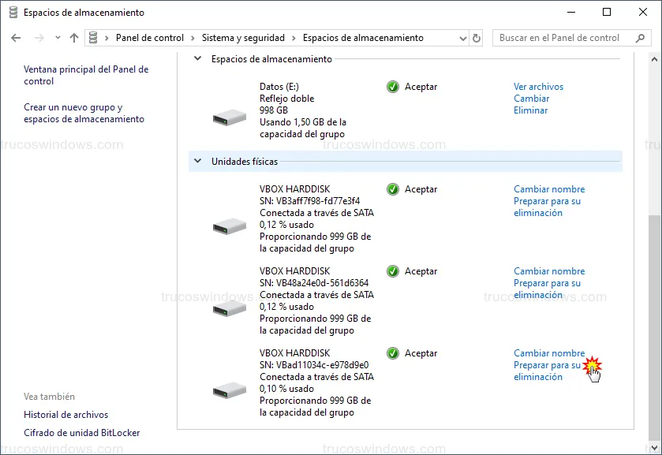Click drive icon for disk VBad11034c-e978d9e0
This screenshot has width=662, height=455.
230,390
